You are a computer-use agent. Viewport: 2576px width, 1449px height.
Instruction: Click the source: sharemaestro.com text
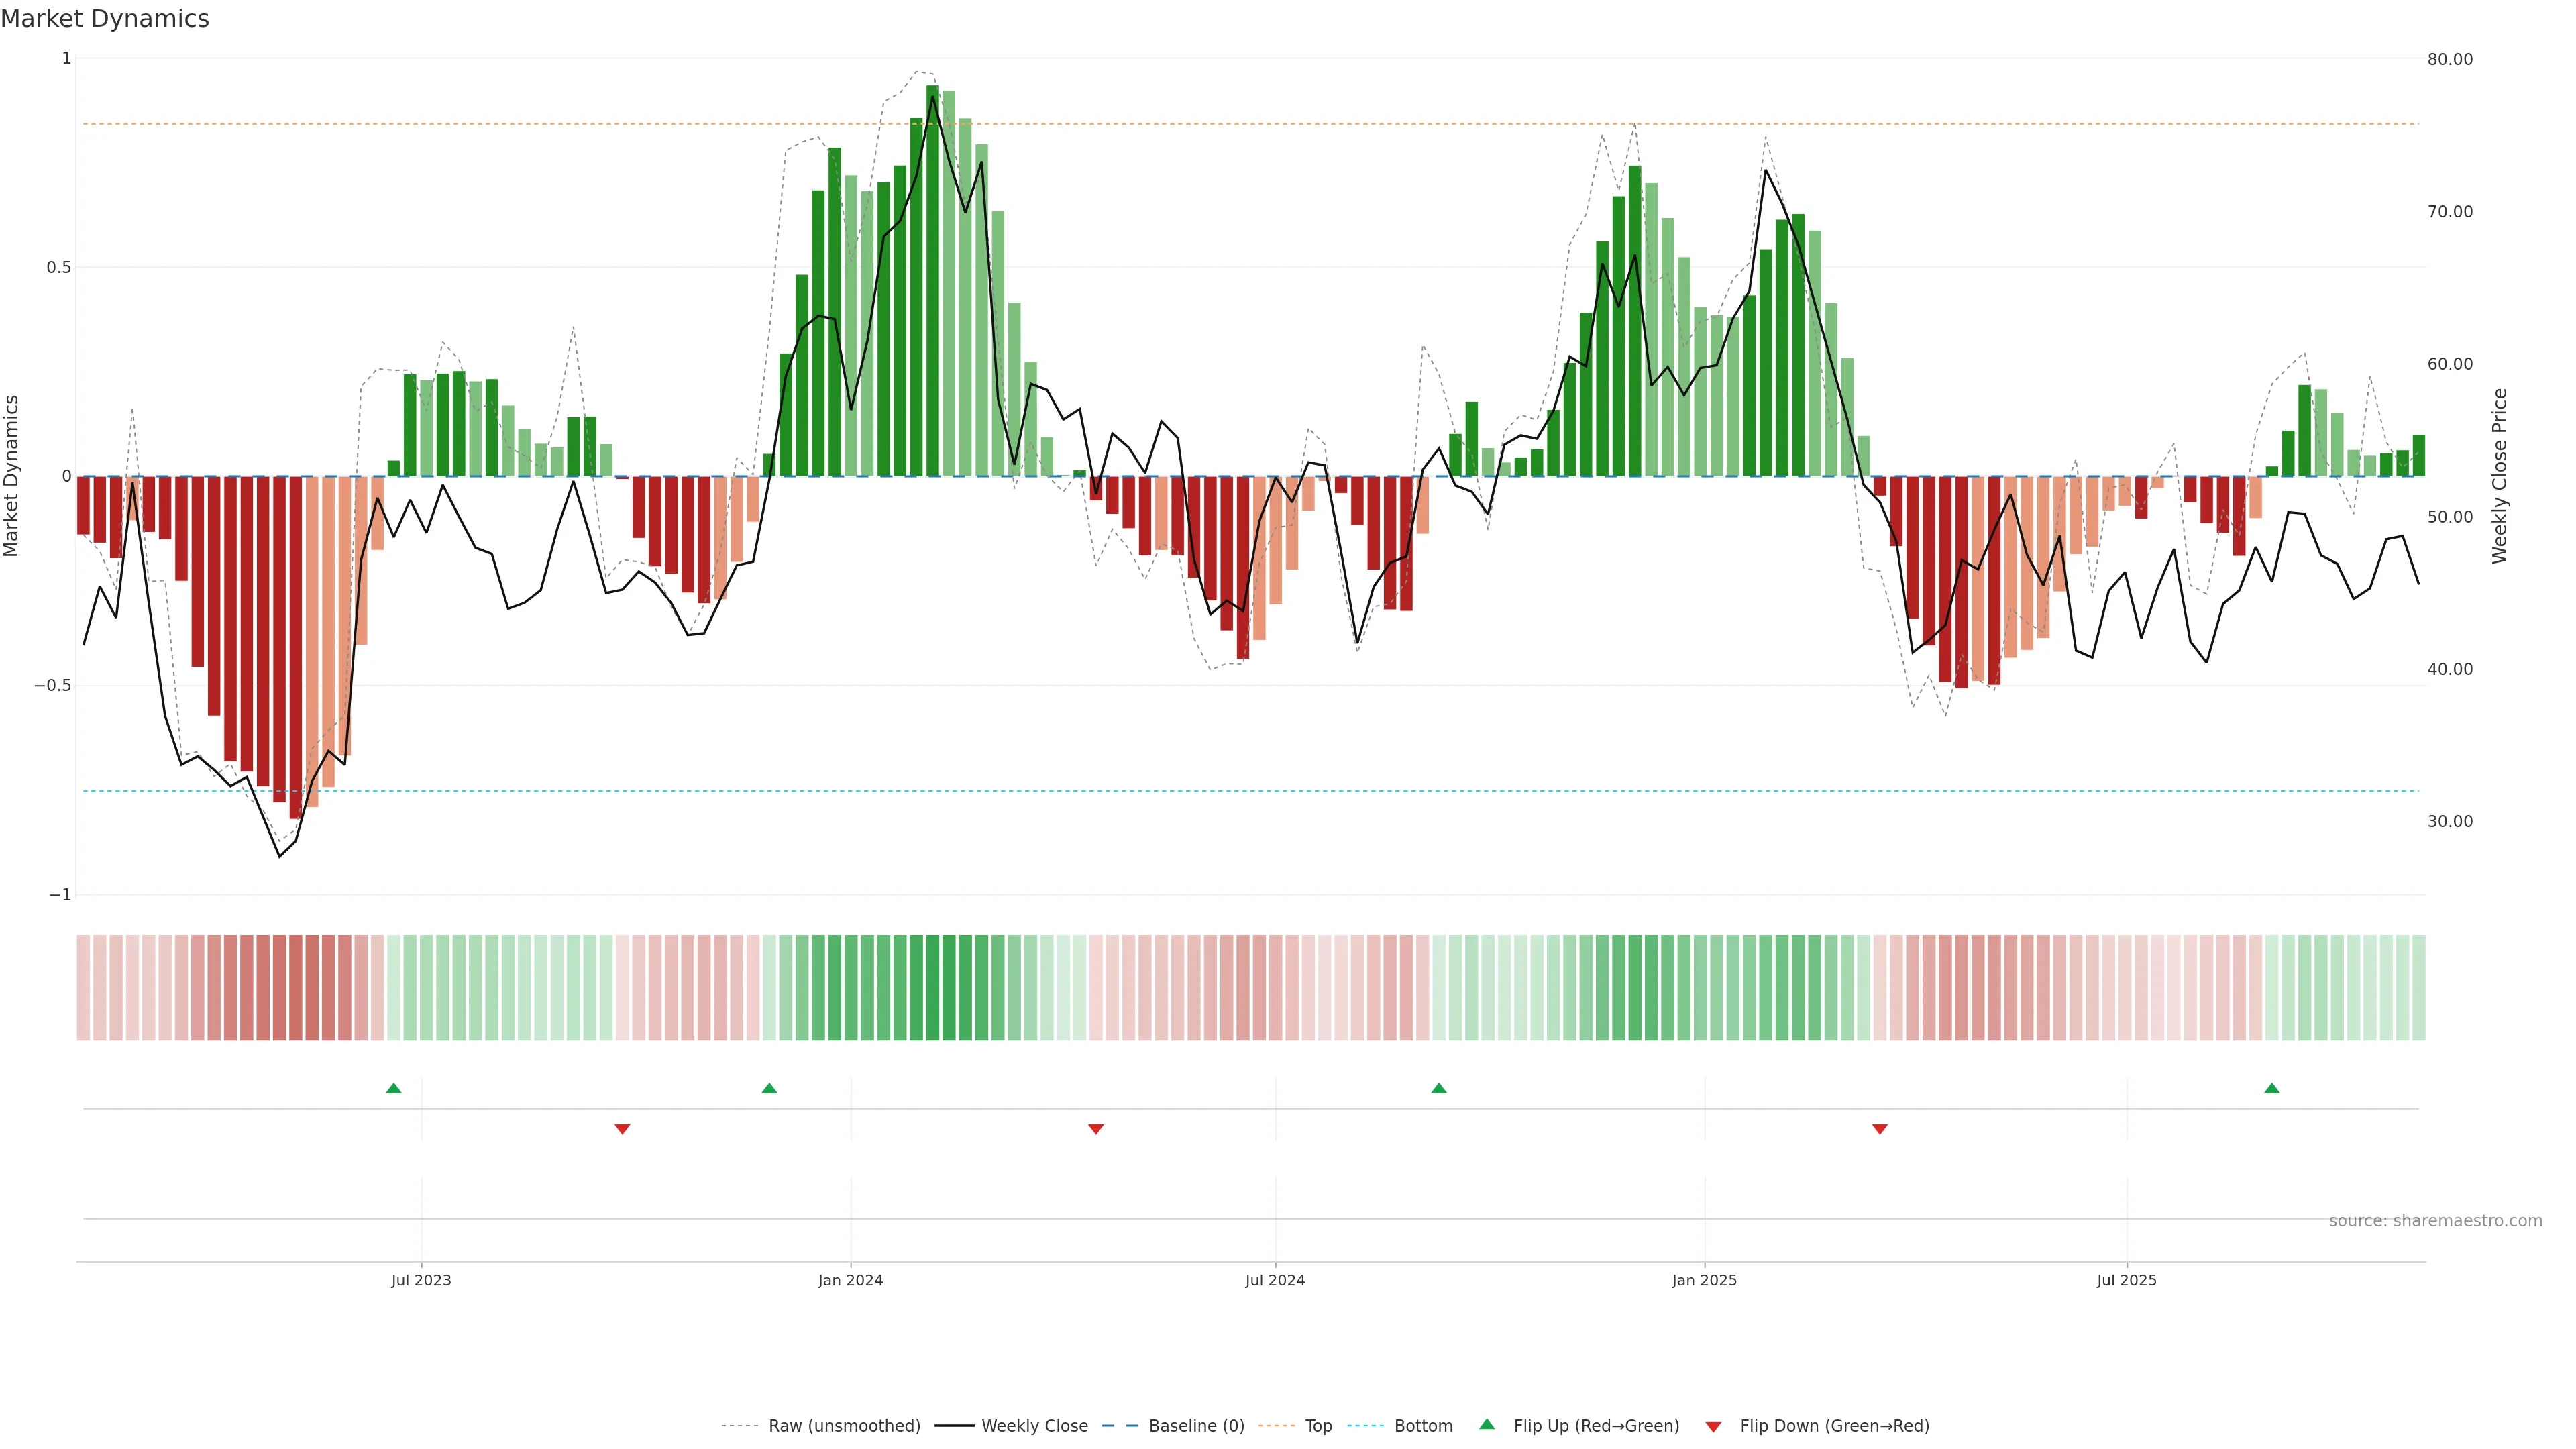pyautogui.click(x=2435, y=1221)
